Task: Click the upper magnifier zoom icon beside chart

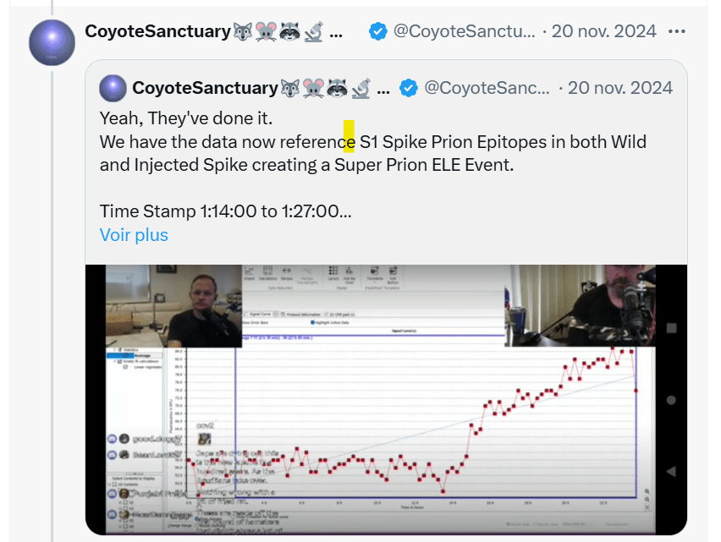Action: point(647,491)
